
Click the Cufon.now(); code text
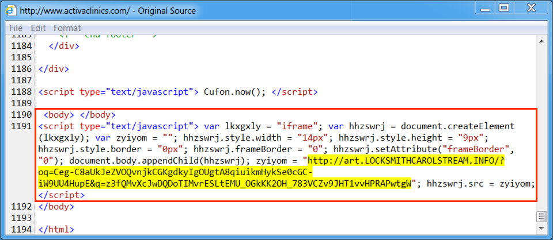(234, 92)
